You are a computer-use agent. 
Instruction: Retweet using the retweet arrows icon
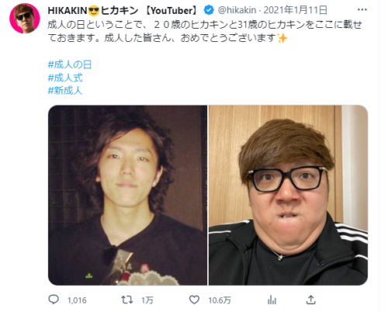click(x=127, y=300)
